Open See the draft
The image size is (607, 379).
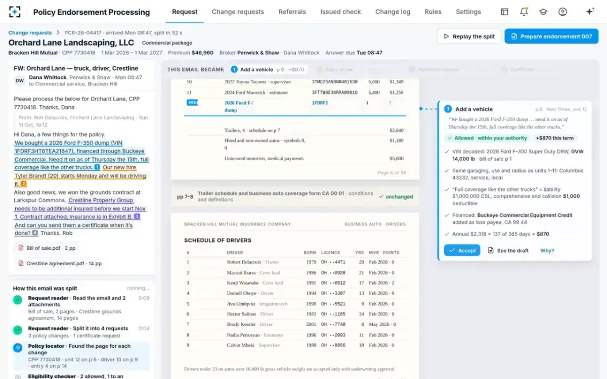[508, 250]
